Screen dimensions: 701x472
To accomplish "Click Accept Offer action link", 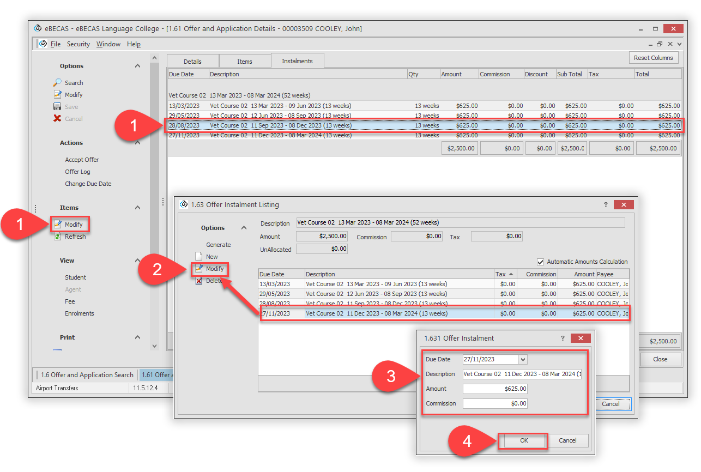I will tap(82, 160).
